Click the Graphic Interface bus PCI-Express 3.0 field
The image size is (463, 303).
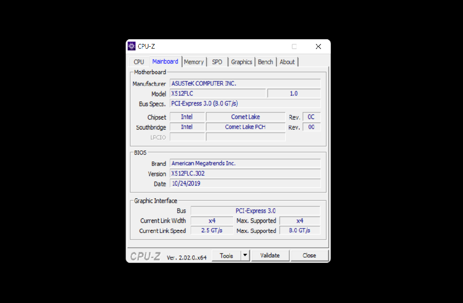click(x=255, y=211)
